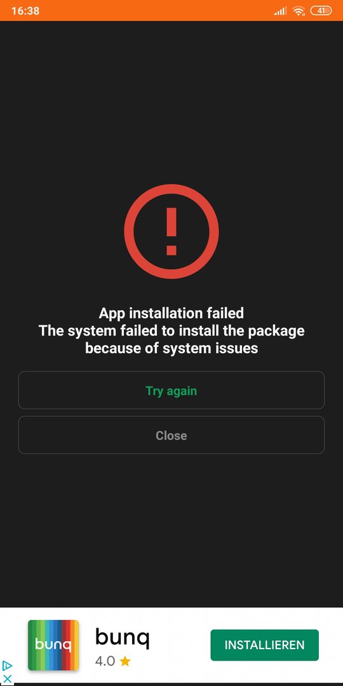Tap the battery level indicator
Viewport: 343px width, 686px height.
tap(321, 11)
